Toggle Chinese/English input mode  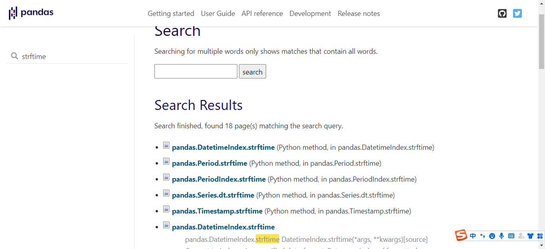point(473,236)
